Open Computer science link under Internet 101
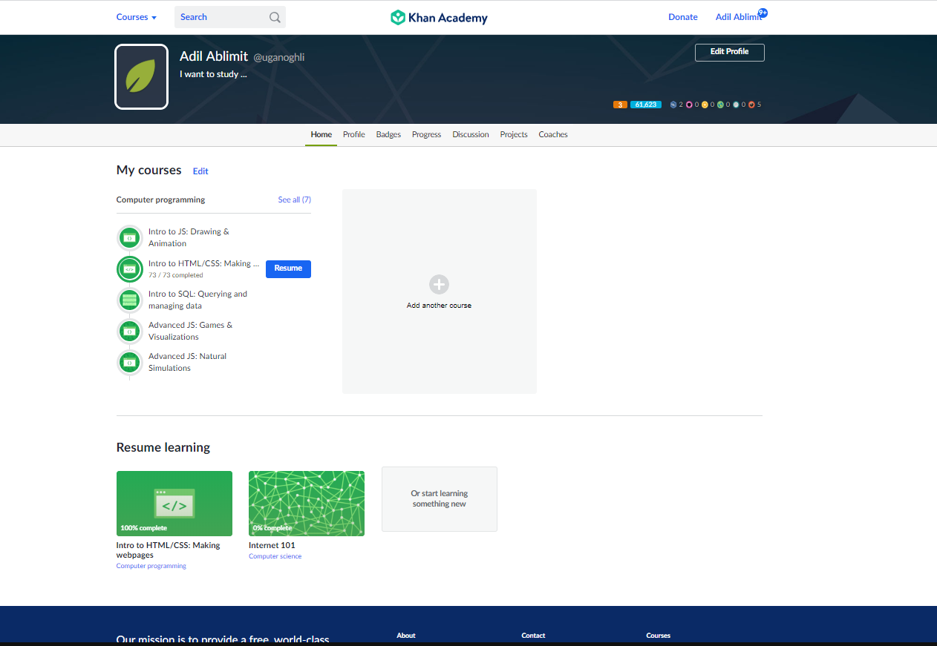This screenshot has height=646, width=937. coord(275,556)
